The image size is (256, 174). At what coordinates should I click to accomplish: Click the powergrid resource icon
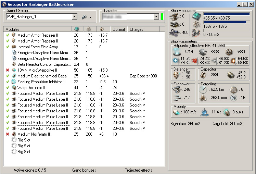tap(196, 25)
